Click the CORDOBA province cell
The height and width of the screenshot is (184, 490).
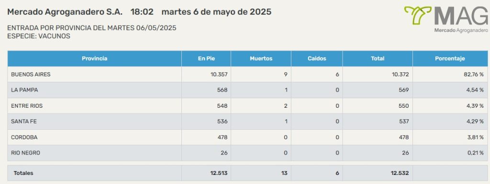94,137
